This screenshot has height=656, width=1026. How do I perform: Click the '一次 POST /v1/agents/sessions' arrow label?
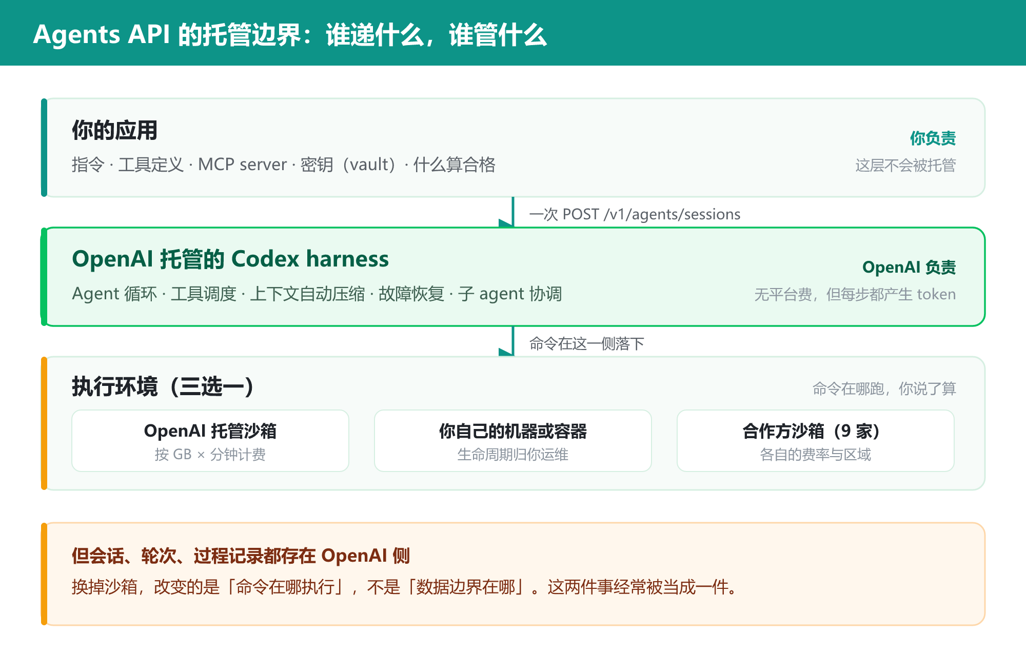click(x=635, y=214)
